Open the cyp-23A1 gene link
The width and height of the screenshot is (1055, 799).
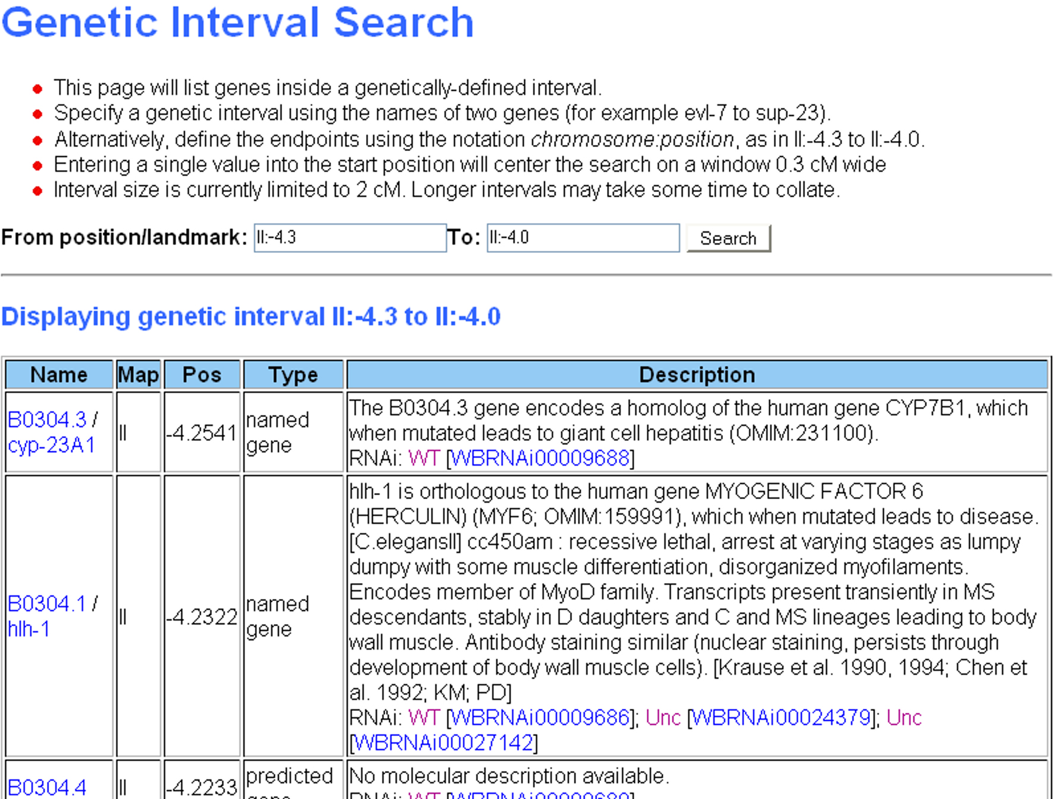click(51, 445)
